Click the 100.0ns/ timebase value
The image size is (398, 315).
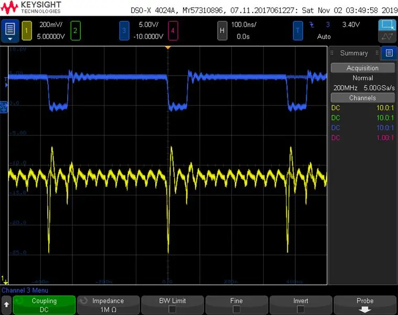pos(244,25)
